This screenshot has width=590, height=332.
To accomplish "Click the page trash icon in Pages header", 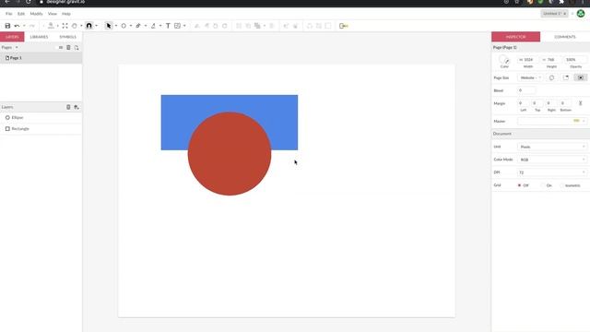I will 68,47.
